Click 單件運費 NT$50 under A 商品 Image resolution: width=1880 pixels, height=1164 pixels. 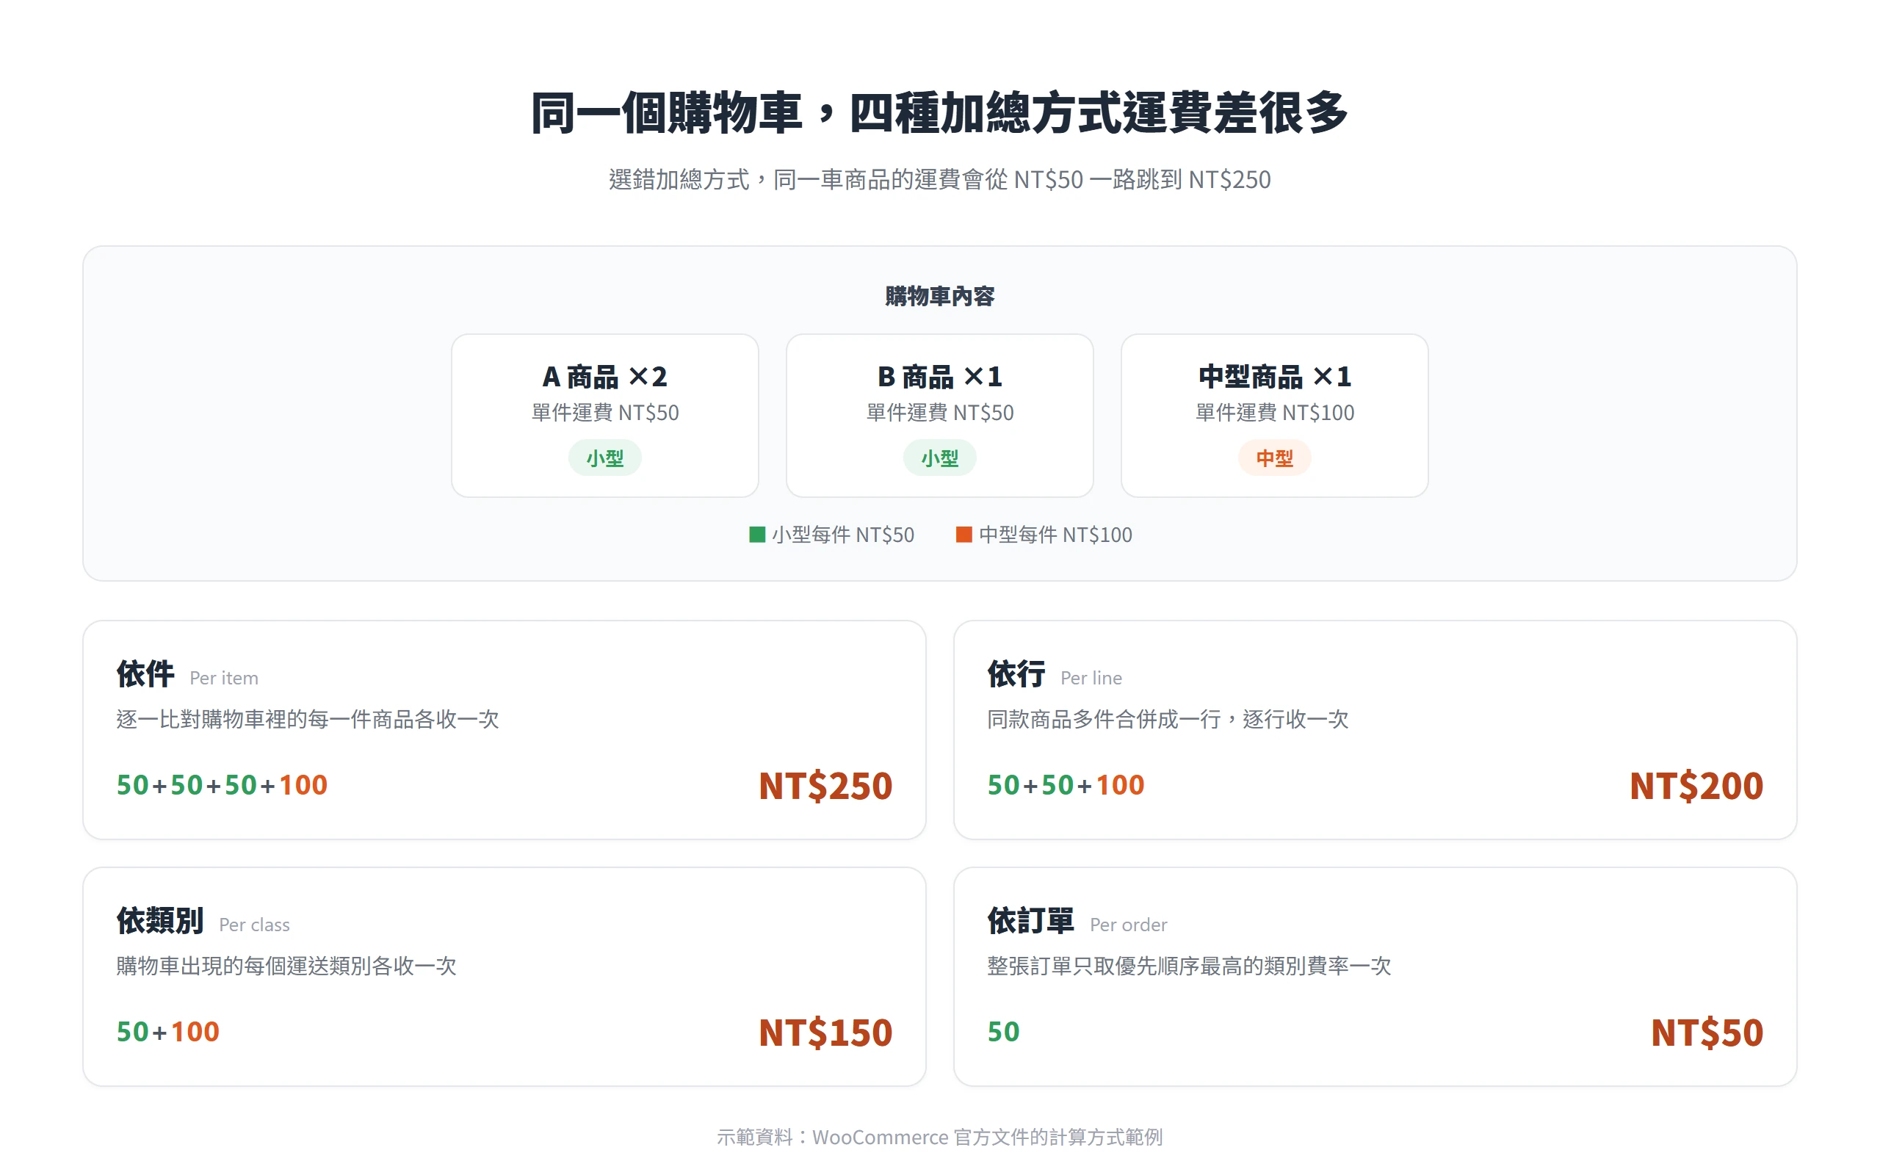(605, 413)
